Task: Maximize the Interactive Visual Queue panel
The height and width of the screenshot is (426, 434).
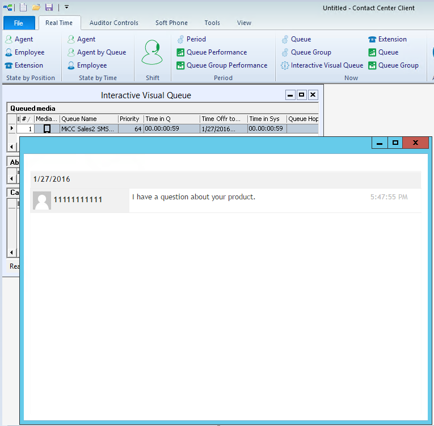Action: click(x=301, y=95)
